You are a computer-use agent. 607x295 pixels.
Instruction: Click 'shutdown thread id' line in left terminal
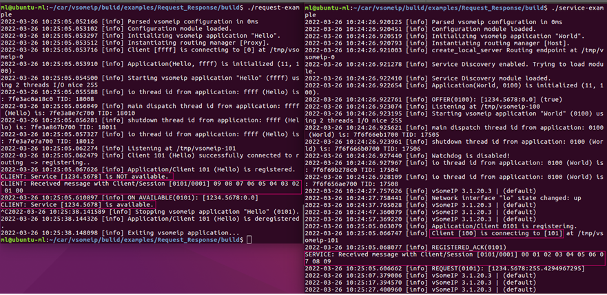coord(150,124)
